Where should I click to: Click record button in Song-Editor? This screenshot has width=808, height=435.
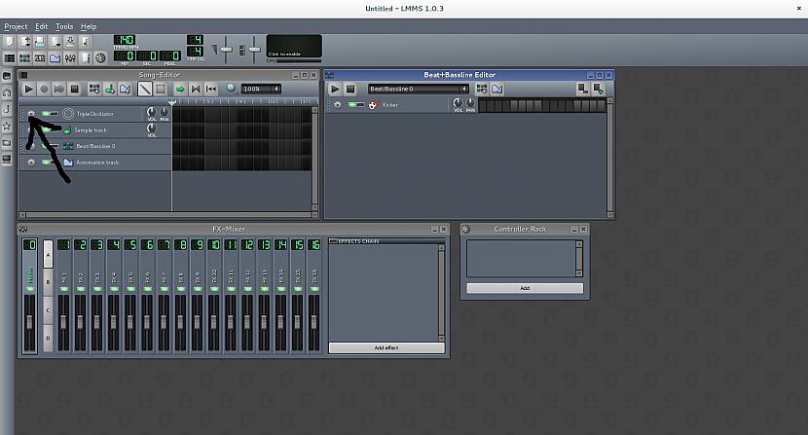[45, 90]
